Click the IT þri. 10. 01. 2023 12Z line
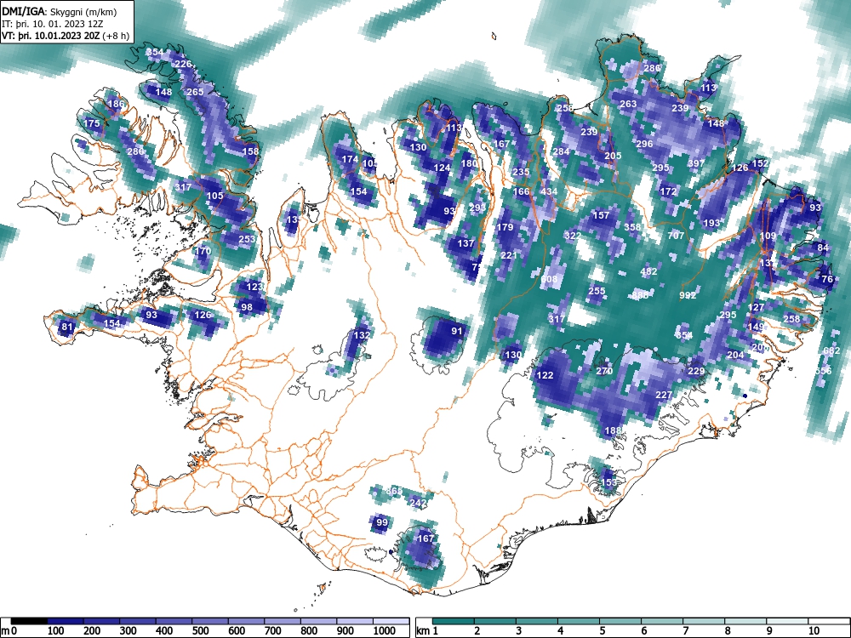 51,23
